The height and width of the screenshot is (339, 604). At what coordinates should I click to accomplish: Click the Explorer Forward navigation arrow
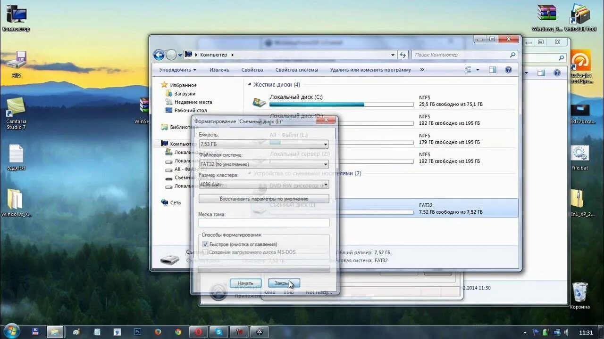tap(171, 55)
